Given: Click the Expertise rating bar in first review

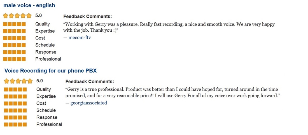Looking at the screenshot, I should (14, 31).
